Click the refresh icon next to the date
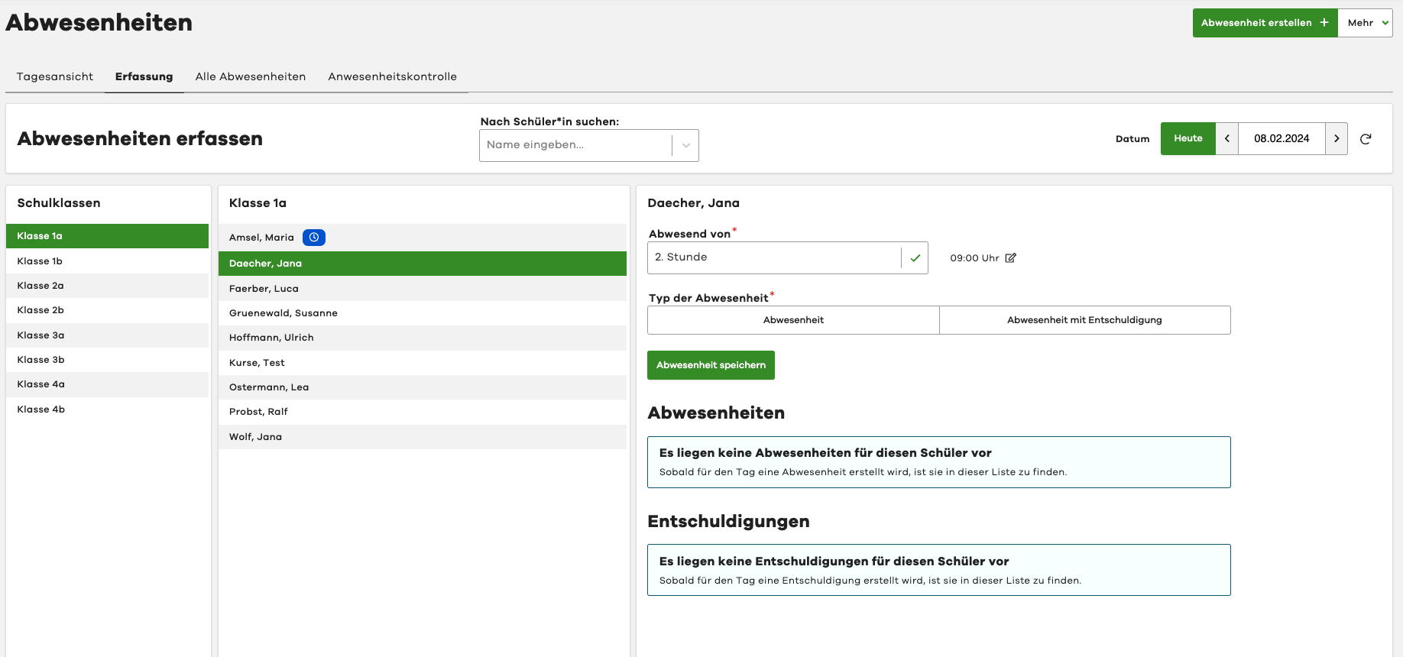Image resolution: width=1403 pixels, height=657 pixels. coord(1366,139)
